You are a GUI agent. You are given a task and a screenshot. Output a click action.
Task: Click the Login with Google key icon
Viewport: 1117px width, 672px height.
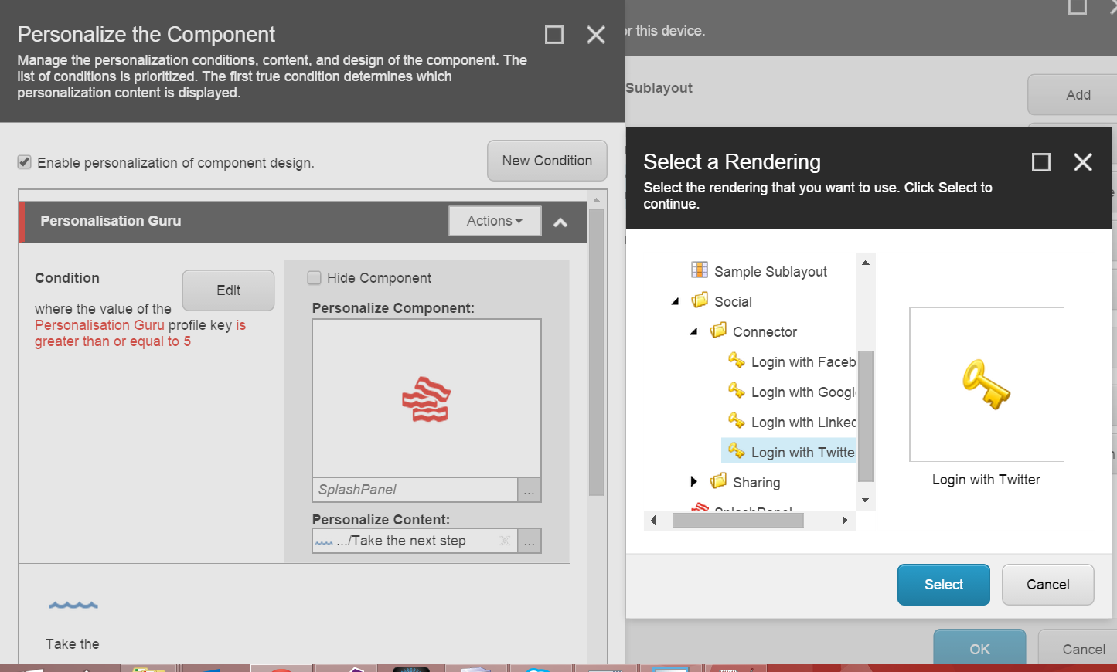(x=736, y=391)
